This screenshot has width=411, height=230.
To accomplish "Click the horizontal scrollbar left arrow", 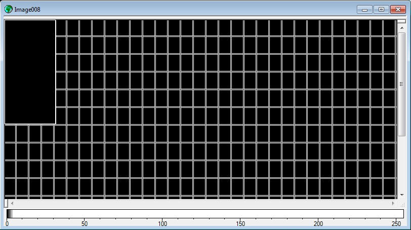I will [12, 203].
